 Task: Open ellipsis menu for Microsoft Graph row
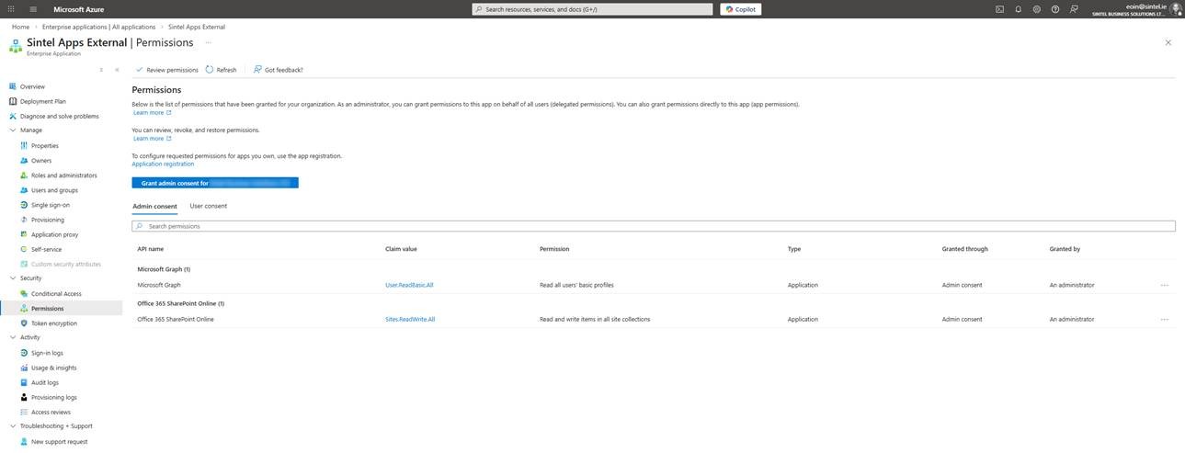pos(1165,285)
